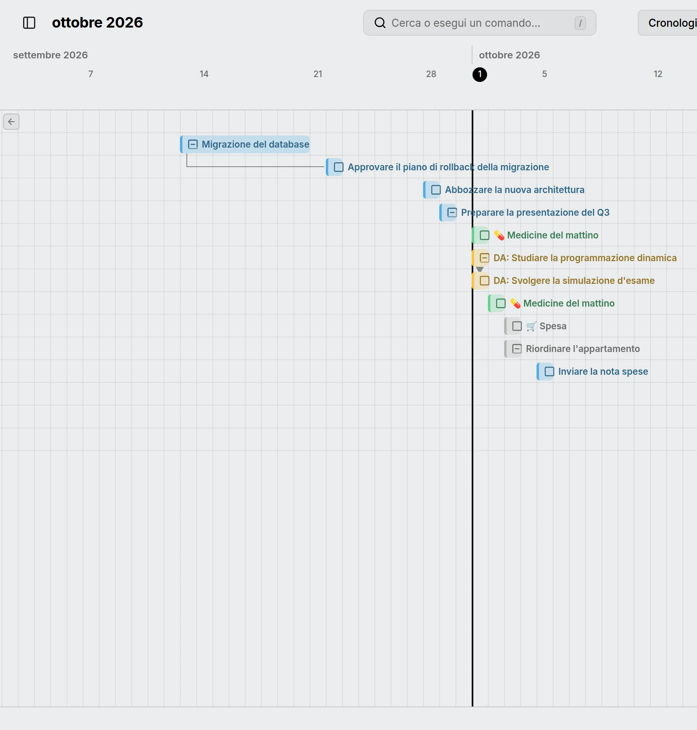
Task: Check off Abbozzare la nuova architettura
Action: pos(436,190)
